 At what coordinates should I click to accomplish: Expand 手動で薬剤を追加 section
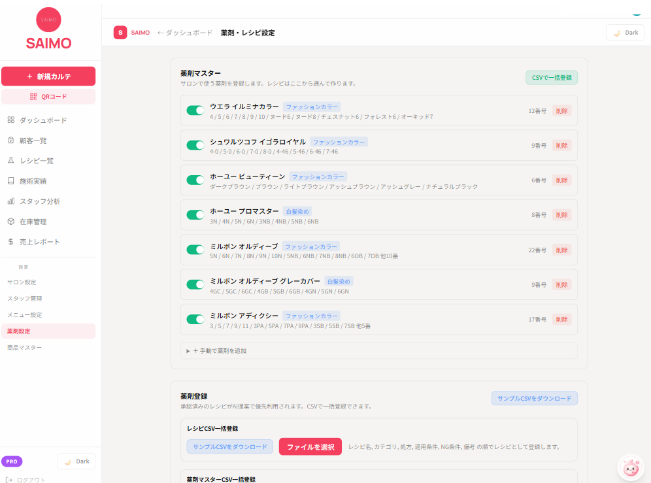click(379, 351)
